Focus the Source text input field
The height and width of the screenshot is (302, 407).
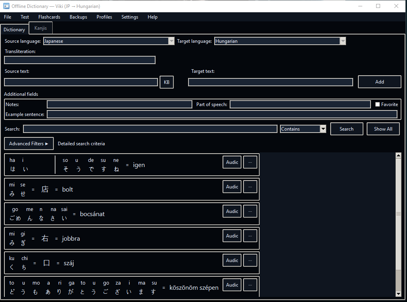click(x=81, y=82)
